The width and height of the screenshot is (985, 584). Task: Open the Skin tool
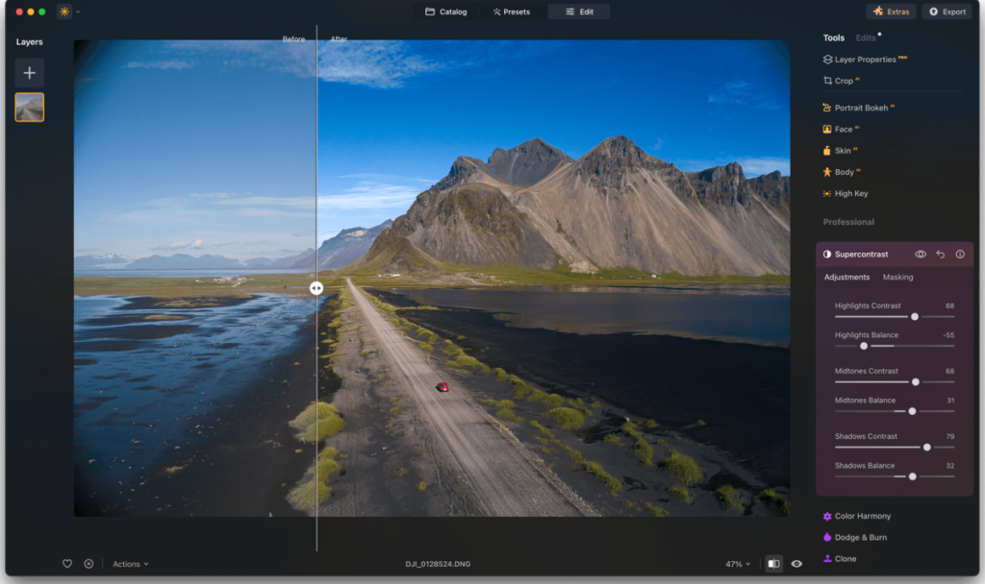[840, 151]
